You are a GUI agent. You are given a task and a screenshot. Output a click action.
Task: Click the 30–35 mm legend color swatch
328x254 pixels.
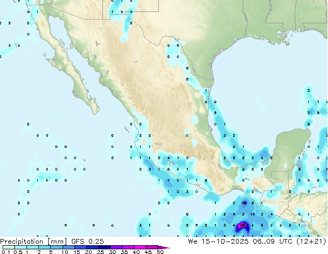(x=116, y=247)
